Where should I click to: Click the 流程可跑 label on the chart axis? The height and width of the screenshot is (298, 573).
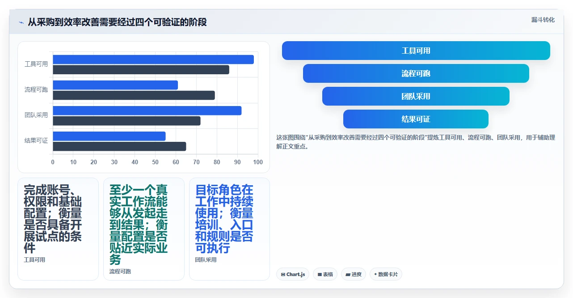point(36,89)
